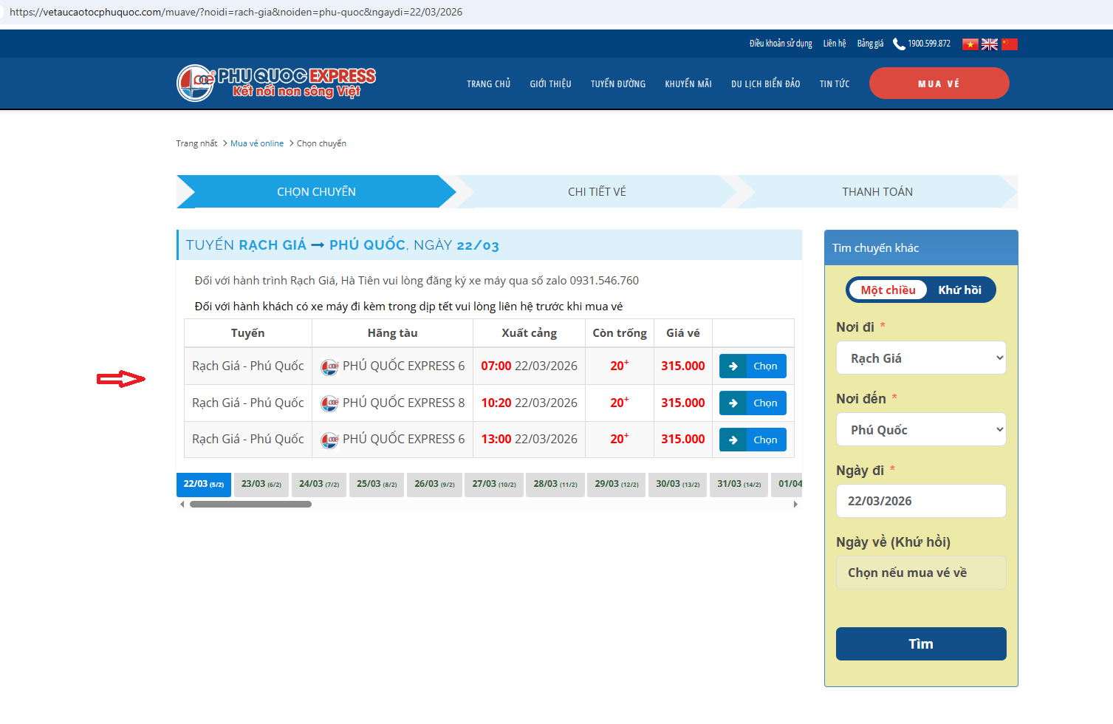
Task: Click arrow icon for 13:00 departure
Action: pos(733,440)
